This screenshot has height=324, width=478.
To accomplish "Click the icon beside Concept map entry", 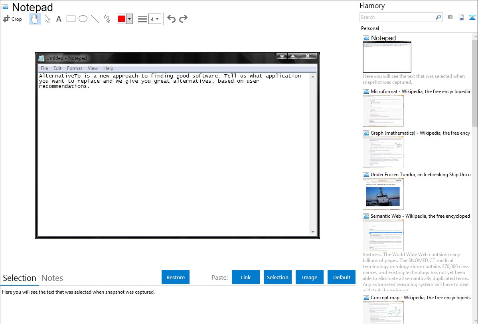I will coord(366,297).
